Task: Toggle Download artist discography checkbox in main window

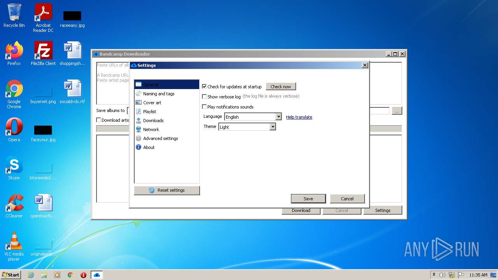Action: coord(98,120)
